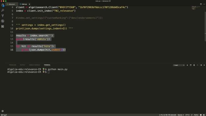Select bash in terminal shell dropdown
This screenshot has width=206, height=116.
point(179,65)
